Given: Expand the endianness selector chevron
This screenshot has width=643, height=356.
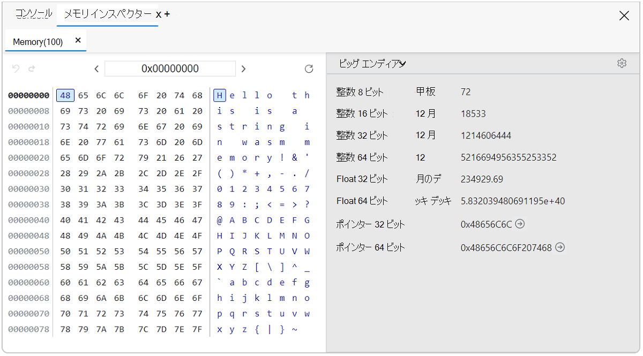Looking at the screenshot, I should [403, 63].
